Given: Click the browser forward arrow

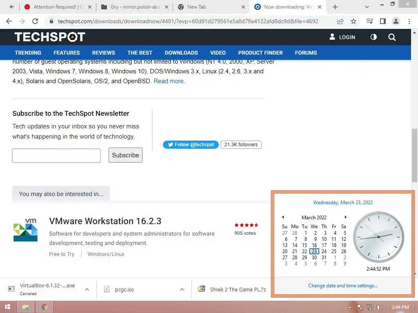Looking at the screenshot, I should point(22,21).
